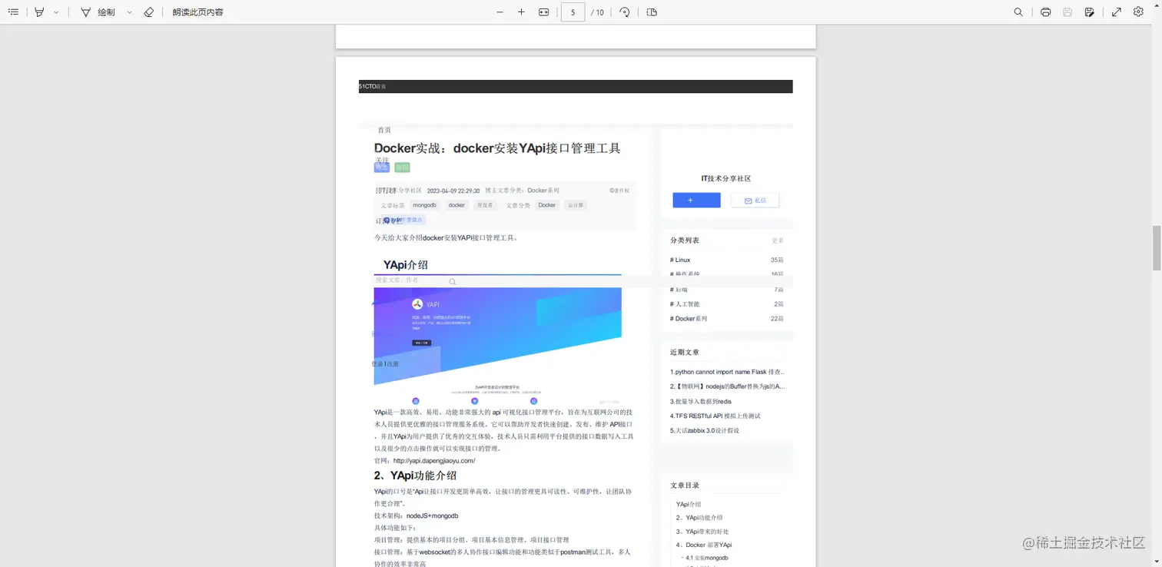This screenshot has width=1162, height=567.
Task: Zoom out with the minus icon
Action: 500,12
